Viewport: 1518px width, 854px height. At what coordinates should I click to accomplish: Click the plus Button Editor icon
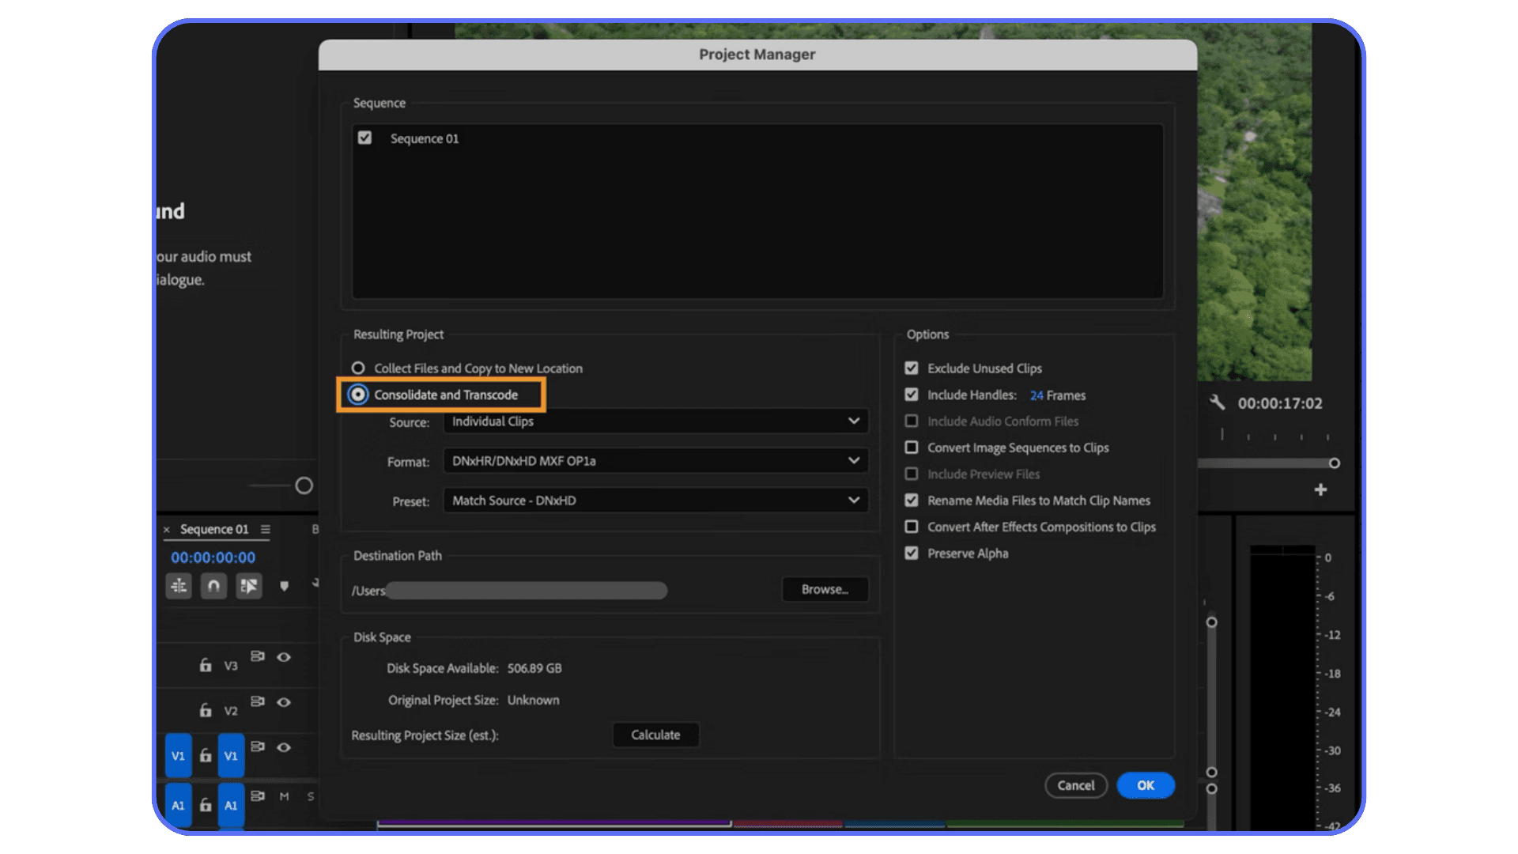[x=1320, y=489]
